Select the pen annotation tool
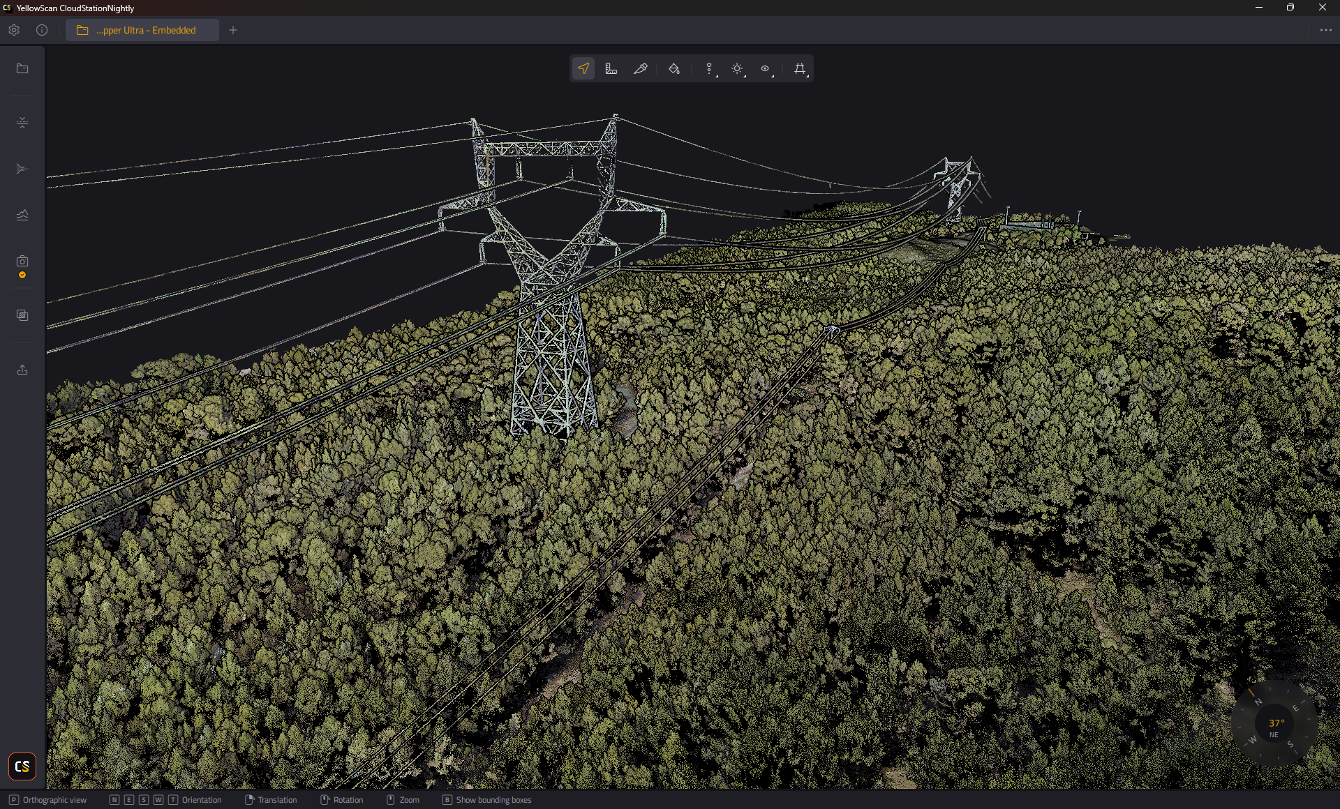The width and height of the screenshot is (1340, 809). coord(640,68)
